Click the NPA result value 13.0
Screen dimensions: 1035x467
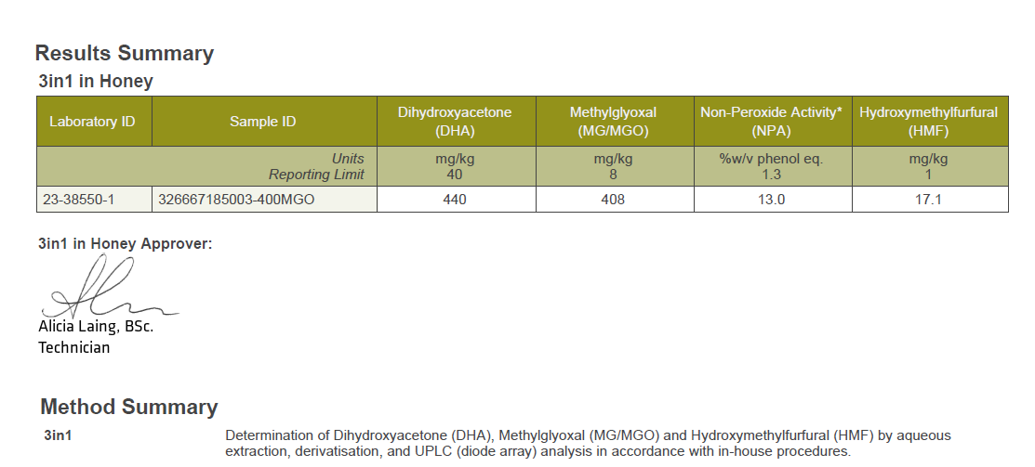(x=771, y=200)
